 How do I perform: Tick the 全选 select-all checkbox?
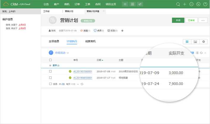[x=50, y=84]
